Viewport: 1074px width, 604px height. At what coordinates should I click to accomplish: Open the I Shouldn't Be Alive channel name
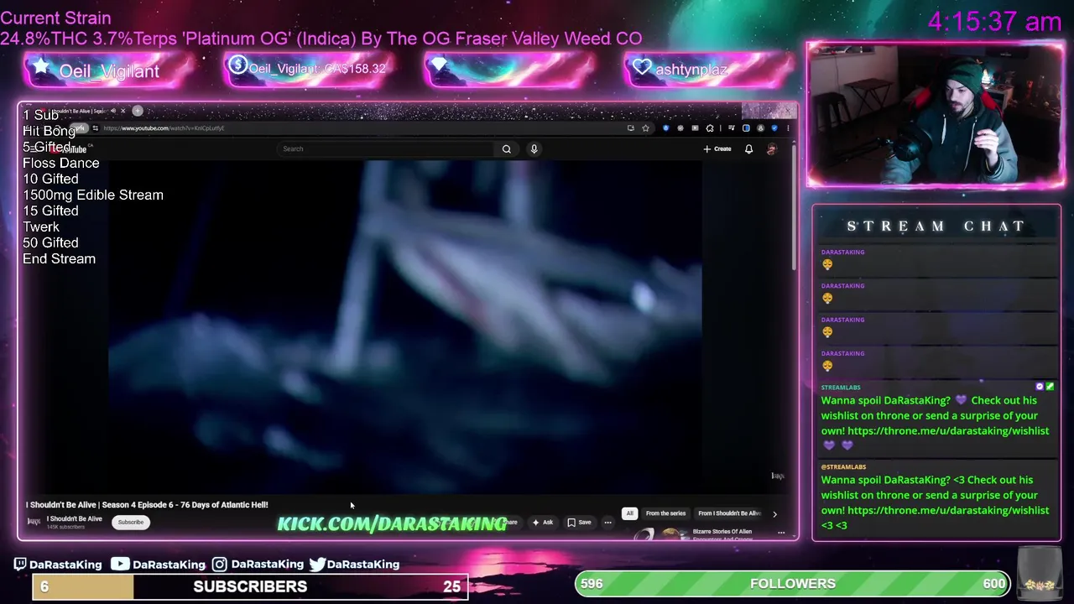(x=74, y=518)
